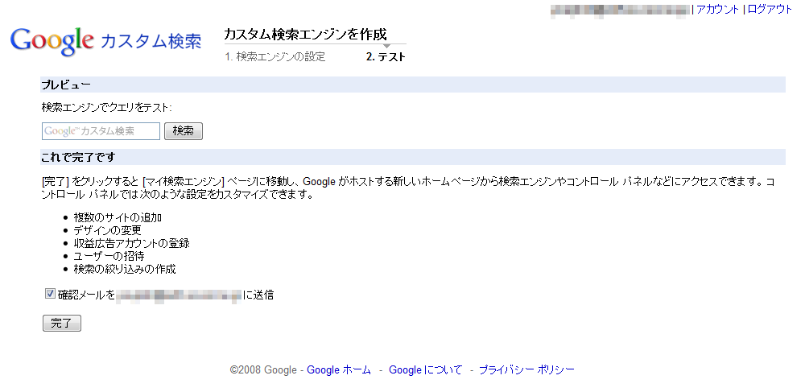
Task: Open the プライバシー ポリシー link
Action: pyautogui.click(x=526, y=370)
